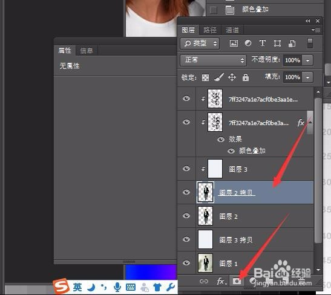Click the 不透明度 100% value field
Image resolution: width=331 pixels, height=295 pixels.
tap(293, 60)
